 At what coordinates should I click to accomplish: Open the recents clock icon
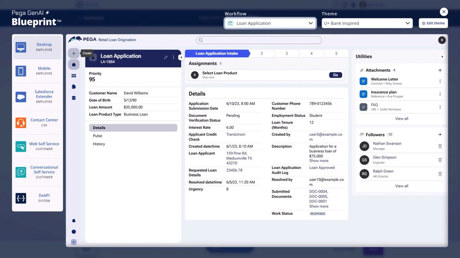pyautogui.click(x=74, y=232)
